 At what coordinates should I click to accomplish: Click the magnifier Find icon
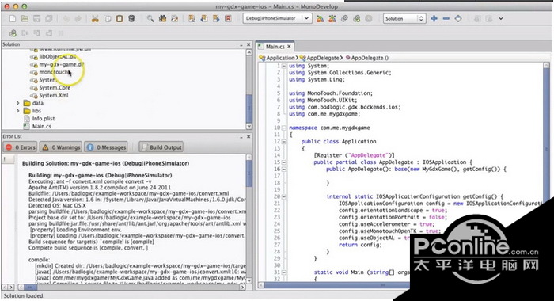pos(150,19)
